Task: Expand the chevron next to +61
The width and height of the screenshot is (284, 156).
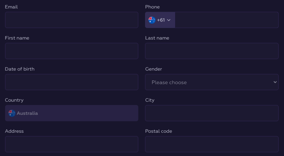Action: tap(169, 20)
